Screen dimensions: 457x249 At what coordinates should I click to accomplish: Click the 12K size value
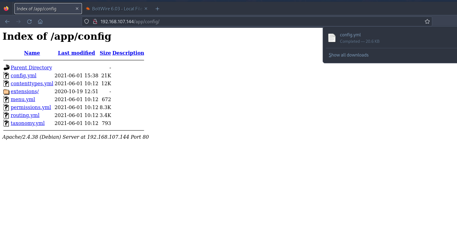pos(106,83)
